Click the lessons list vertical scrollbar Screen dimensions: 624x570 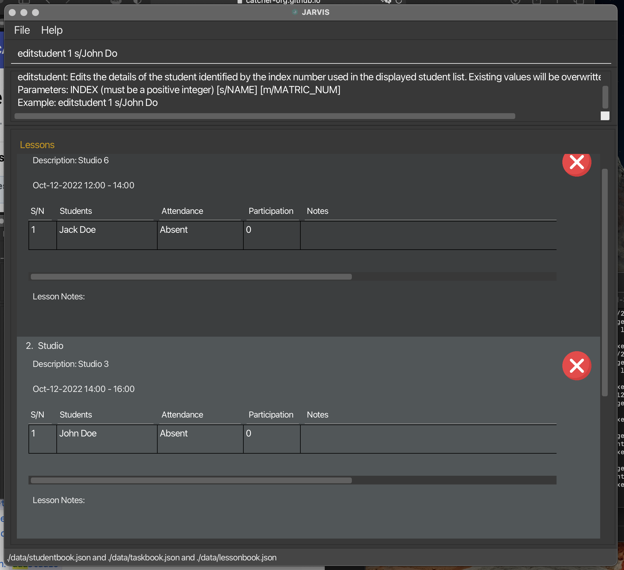[605, 282]
